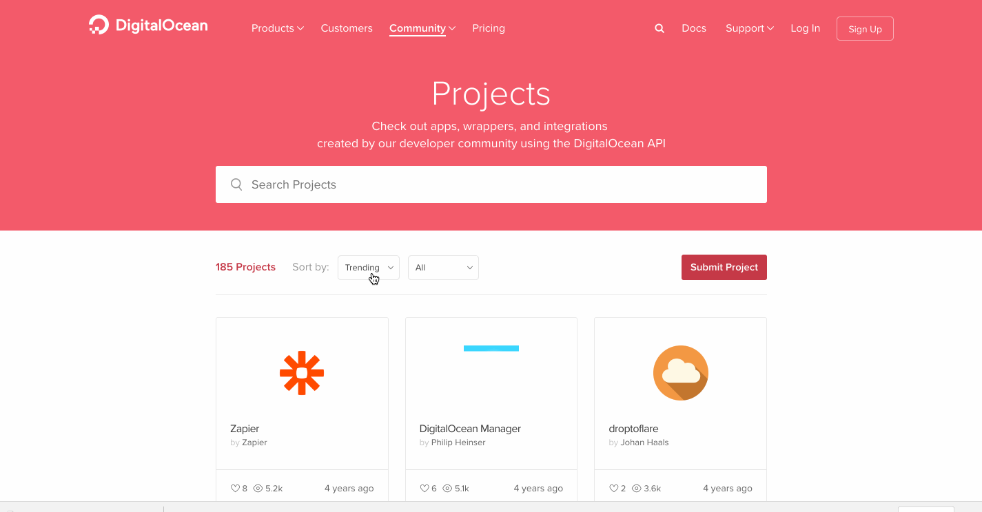This screenshot has height=512, width=982.
Task: Click the Log In link
Action: (x=805, y=28)
